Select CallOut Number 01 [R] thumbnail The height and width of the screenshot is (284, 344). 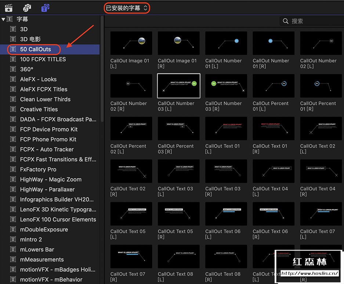pyautogui.click(x=274, y=43)
